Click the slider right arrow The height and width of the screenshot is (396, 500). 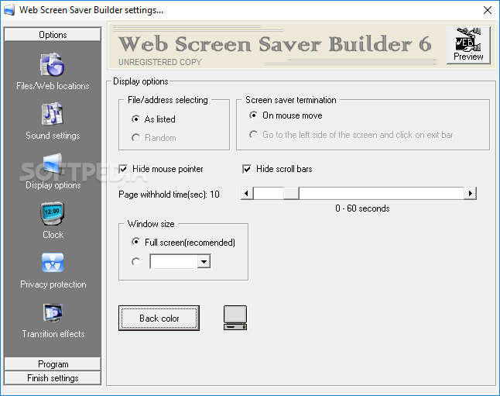pyautogui.click(x=470, y=194)
